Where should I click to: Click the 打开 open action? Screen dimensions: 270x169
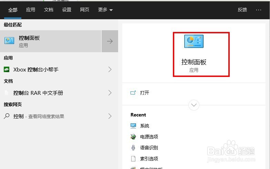point(145,93)
